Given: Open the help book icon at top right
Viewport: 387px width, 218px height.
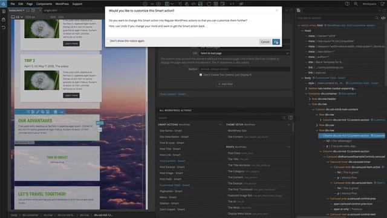Looking at the screenshot, I should click(x=347, y=4).
